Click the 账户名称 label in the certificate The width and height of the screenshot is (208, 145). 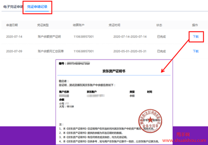pos(64,92)
